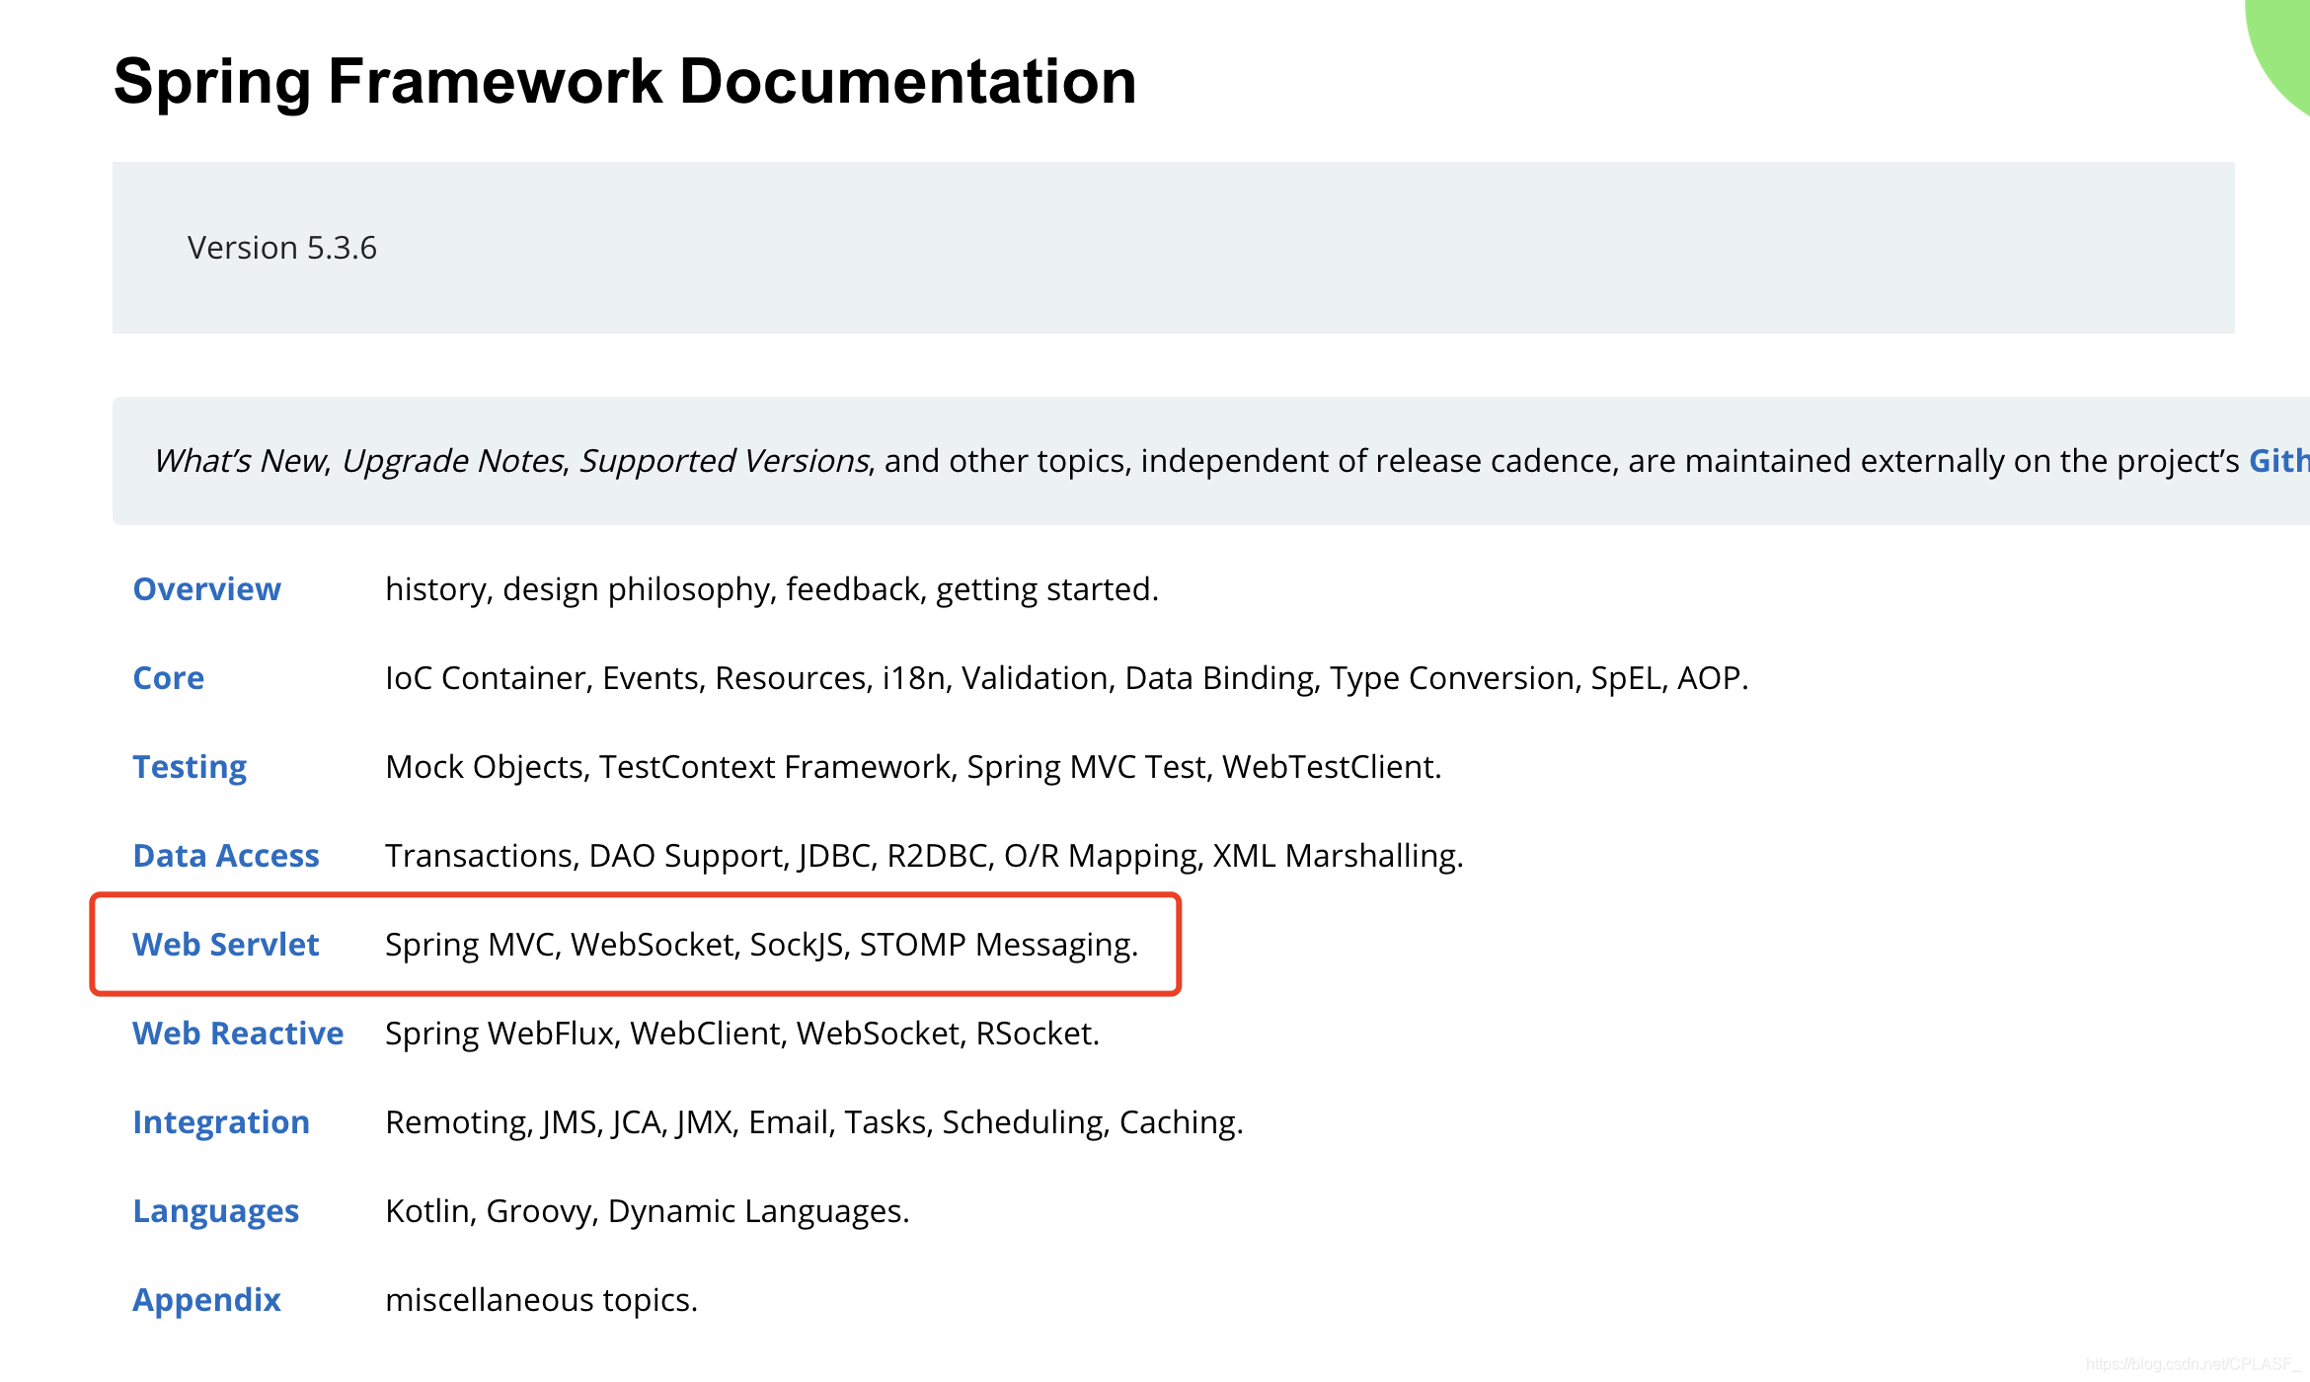Visit the Integration documentation link
Image resolution: width=2310 pixels, height=1382 pixels.
[221, 1123]
